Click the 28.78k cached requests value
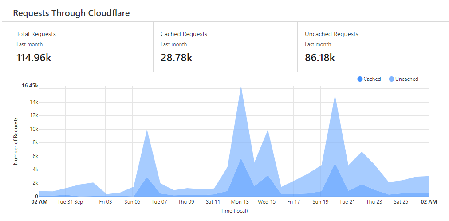The image size is (449, 221). (176, 57)
